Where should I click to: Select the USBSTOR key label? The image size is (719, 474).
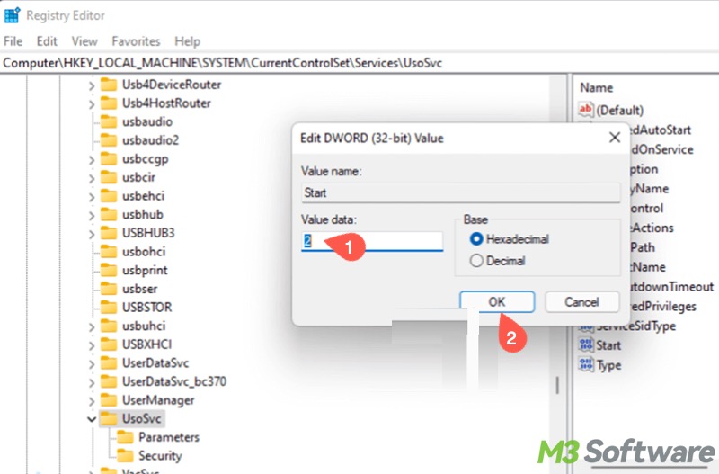146,307
